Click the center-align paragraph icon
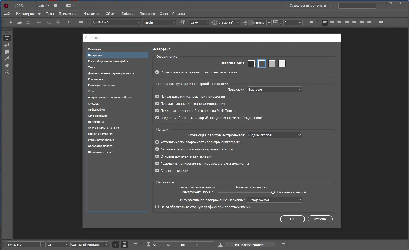Viewport: 409px width, 250px height. (332, 23)
